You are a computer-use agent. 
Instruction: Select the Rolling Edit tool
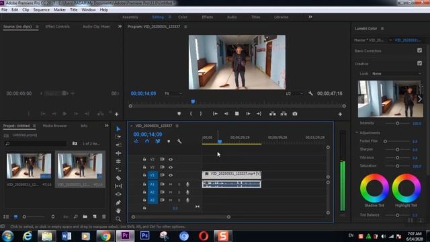point(118,153)
